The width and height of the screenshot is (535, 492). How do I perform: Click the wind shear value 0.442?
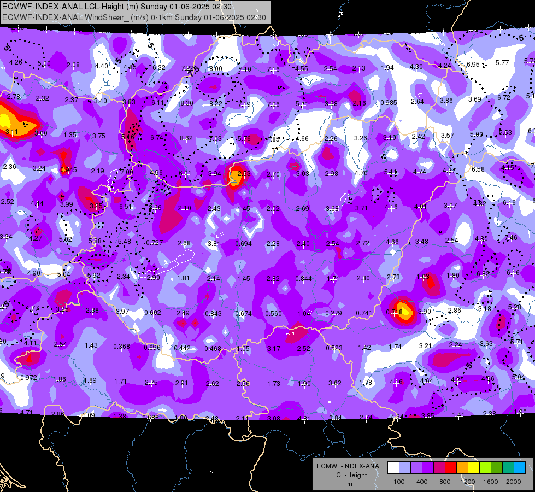pos(182,348)
